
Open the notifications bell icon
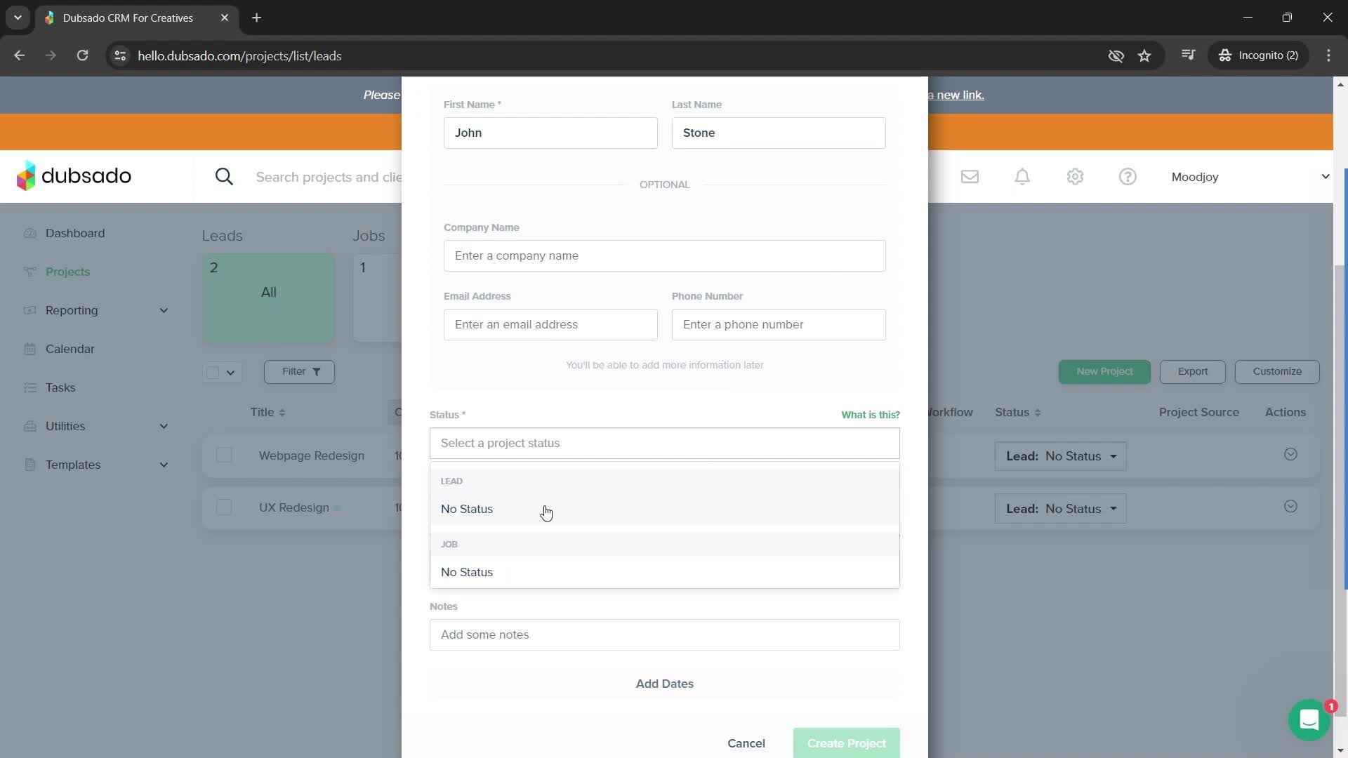click(x=1022, y=177)
